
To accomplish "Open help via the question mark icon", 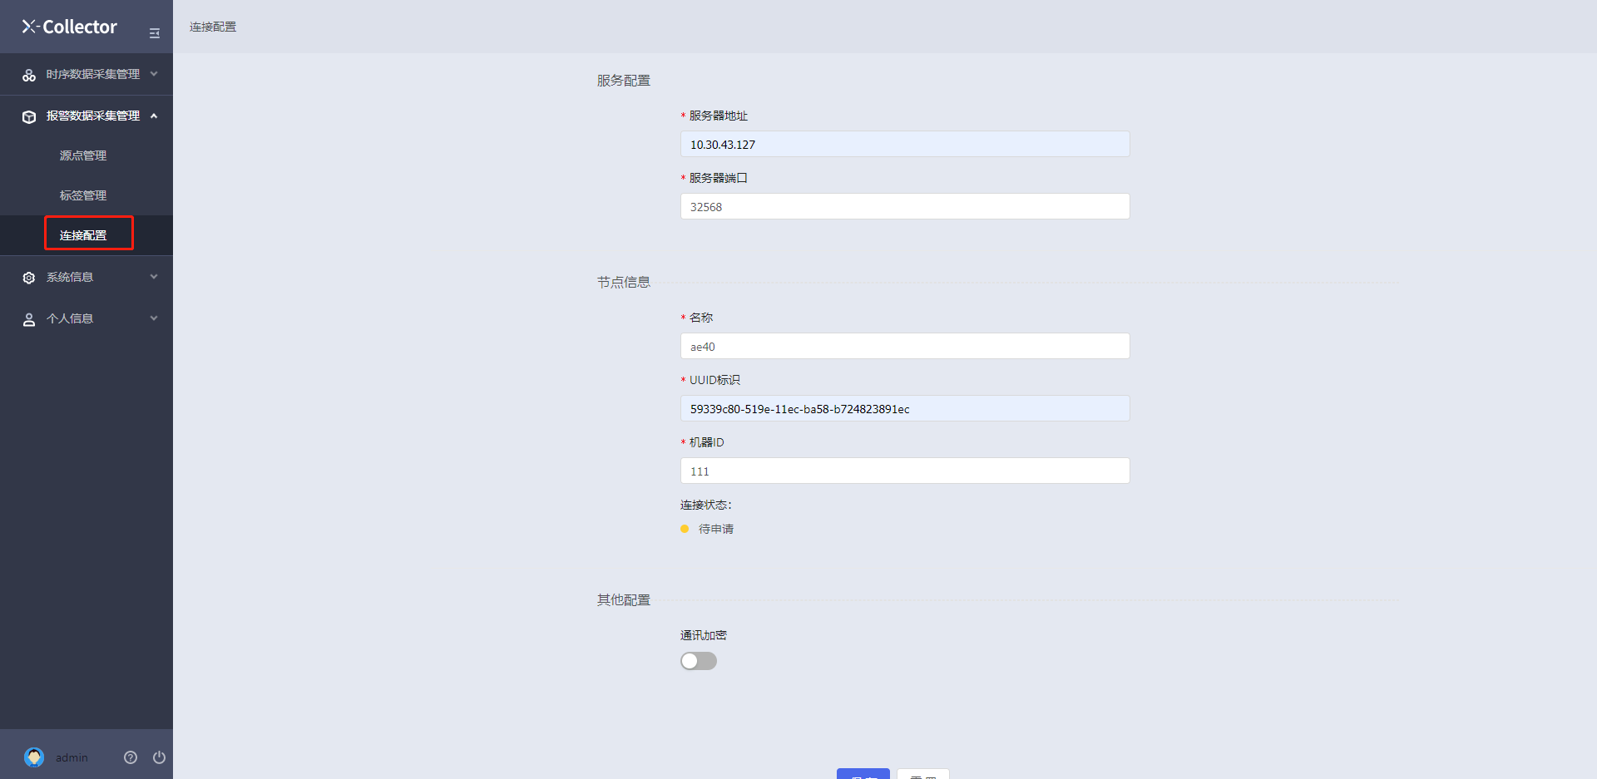I will pos(131,757).
